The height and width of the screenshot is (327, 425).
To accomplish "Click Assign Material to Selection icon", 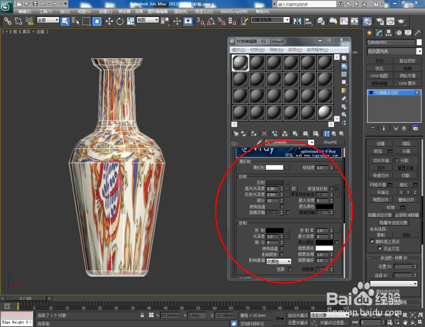I will pos(254,134).
